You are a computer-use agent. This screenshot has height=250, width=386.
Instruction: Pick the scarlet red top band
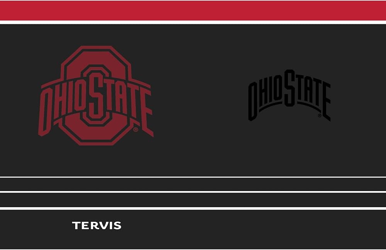[193, 10]
